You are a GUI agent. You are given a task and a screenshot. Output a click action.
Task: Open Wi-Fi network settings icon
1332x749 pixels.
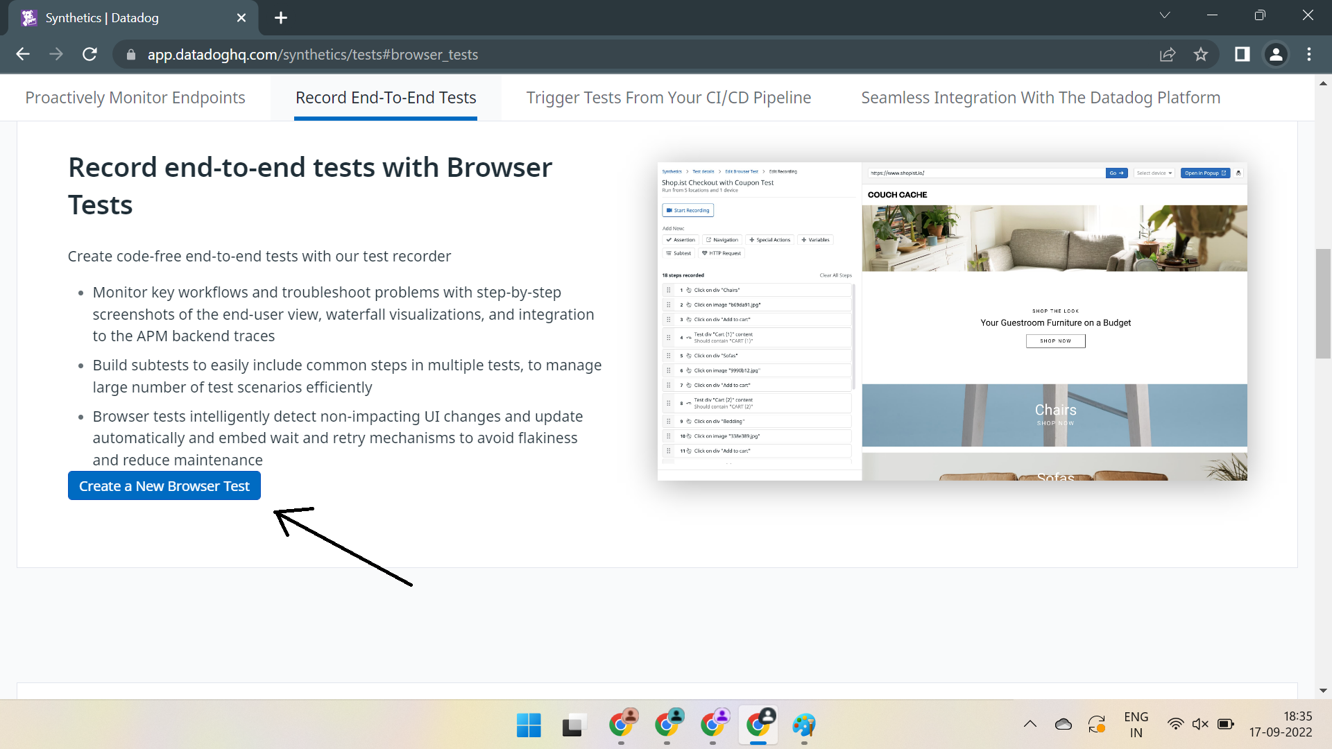point(1175,724)
